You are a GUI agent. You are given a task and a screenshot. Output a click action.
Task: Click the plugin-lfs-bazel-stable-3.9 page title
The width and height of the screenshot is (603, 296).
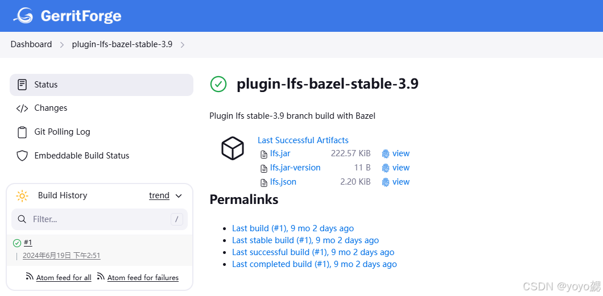327,84
